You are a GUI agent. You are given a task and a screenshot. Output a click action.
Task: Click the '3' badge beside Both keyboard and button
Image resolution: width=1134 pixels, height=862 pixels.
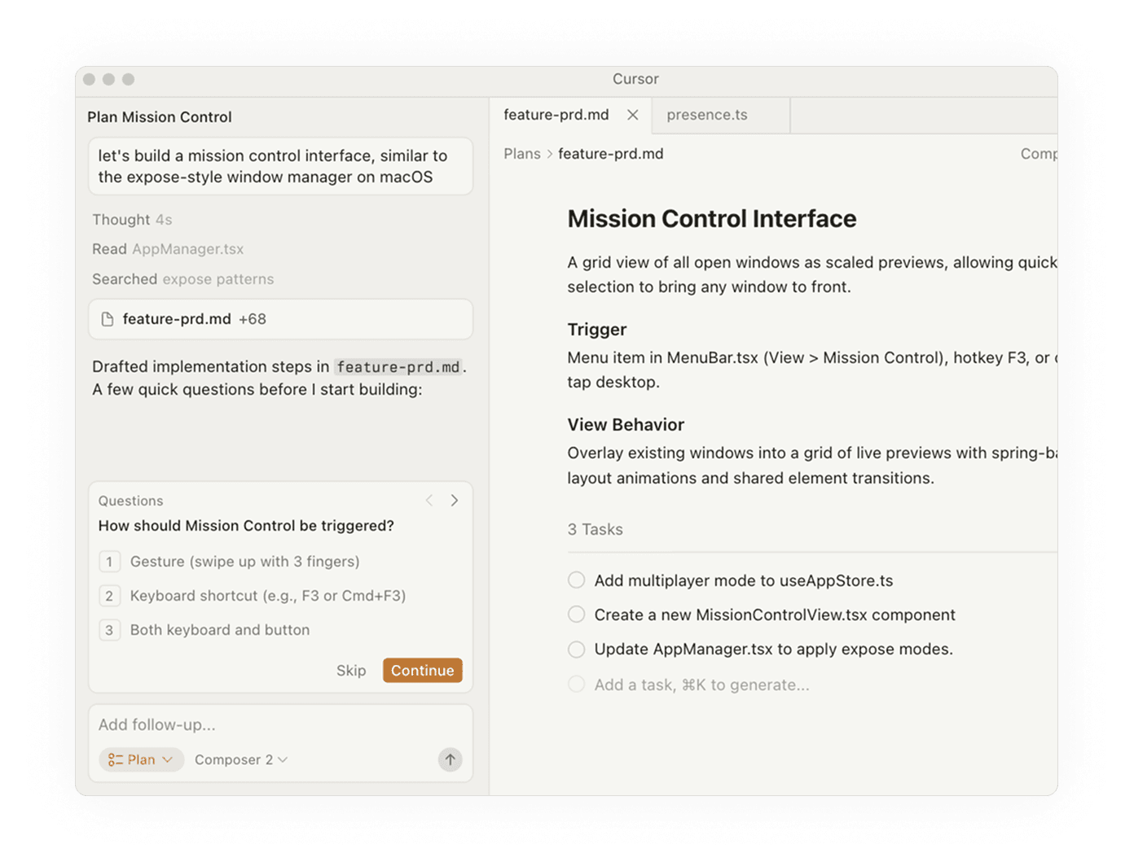click(x=110, y=630)
